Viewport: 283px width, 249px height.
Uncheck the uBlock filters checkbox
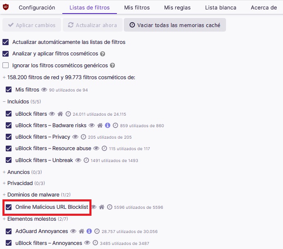(9, 114)
